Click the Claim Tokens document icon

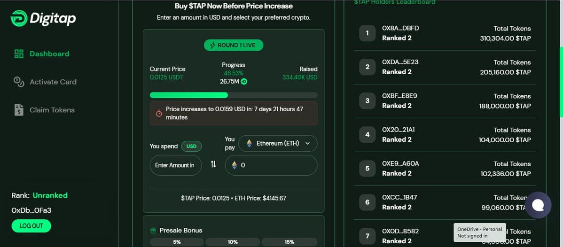tap(19, 110)
